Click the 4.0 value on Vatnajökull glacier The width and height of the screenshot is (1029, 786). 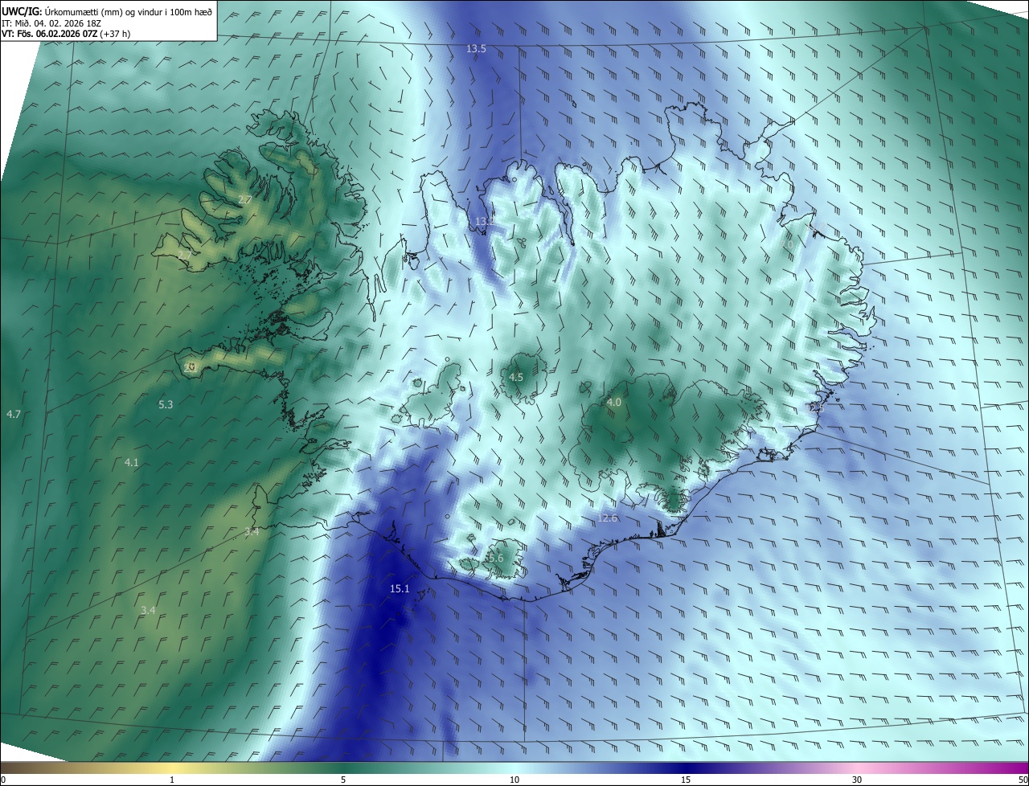coord(614,402)
